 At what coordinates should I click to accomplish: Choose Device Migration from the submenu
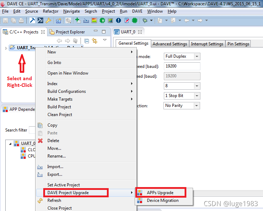coord(164,200)
